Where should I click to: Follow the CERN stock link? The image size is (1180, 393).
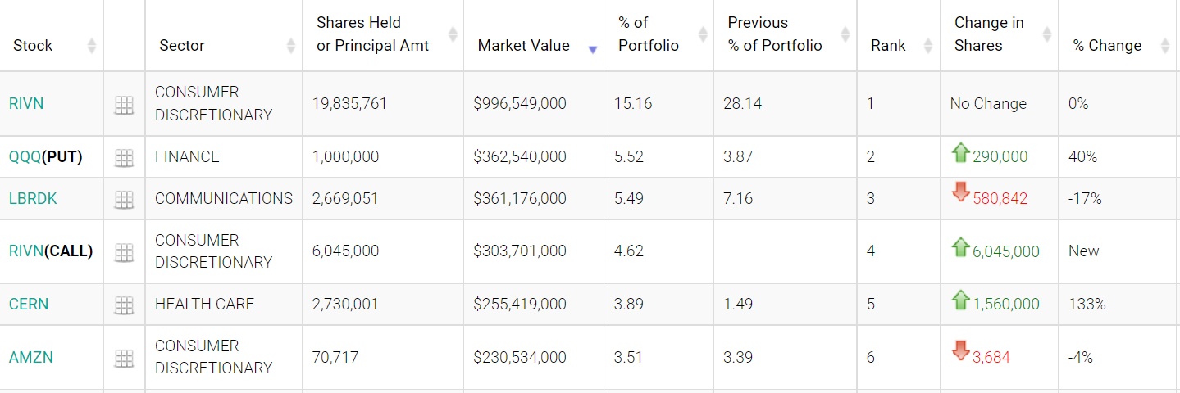(29, 305)
